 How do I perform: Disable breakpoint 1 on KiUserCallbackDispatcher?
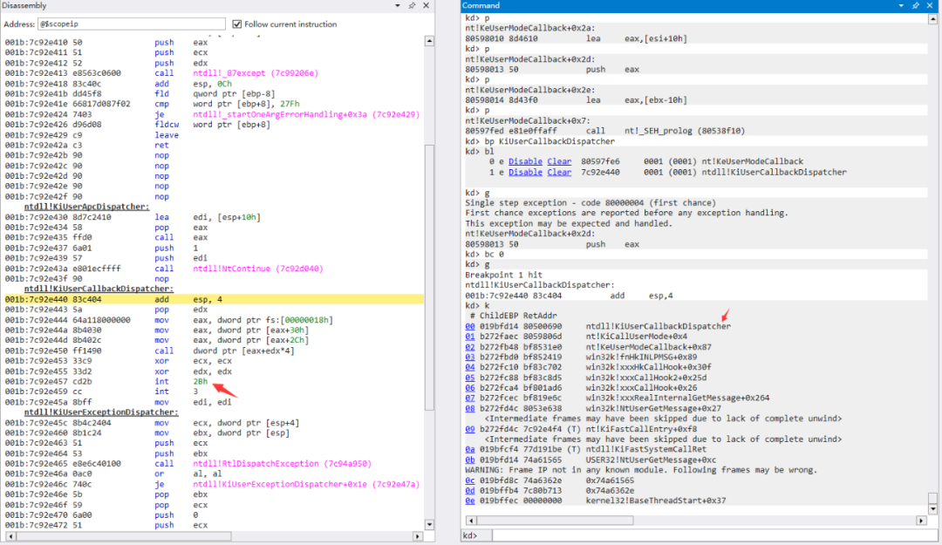(525, 173)
